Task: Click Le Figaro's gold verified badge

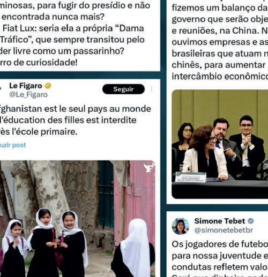Action: pos(48,86)
